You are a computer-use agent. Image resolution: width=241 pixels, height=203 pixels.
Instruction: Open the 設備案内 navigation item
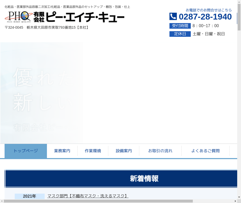click(124, 151)
